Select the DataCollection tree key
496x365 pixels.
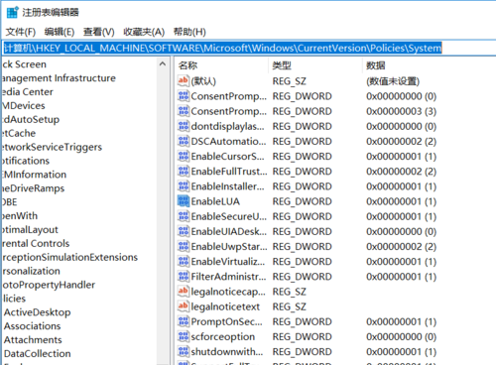pyautogui.click(x=38, y=354)
